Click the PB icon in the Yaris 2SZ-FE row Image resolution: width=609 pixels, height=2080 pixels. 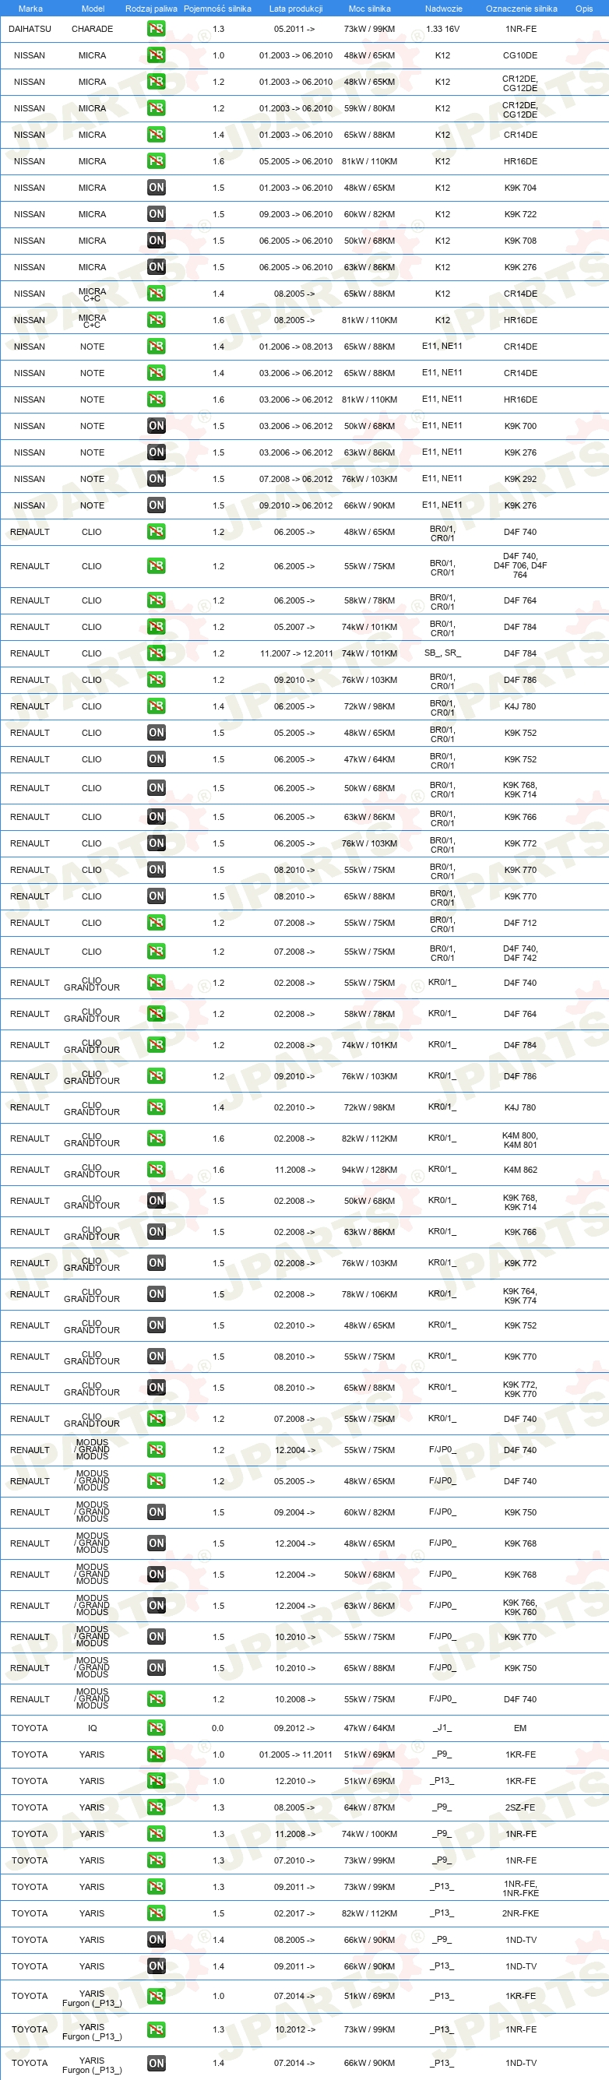click(x=156, y=1807)
